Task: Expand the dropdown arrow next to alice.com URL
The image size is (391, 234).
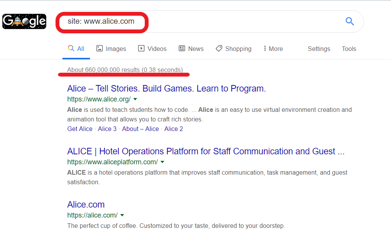Action: tap(122, 215)
